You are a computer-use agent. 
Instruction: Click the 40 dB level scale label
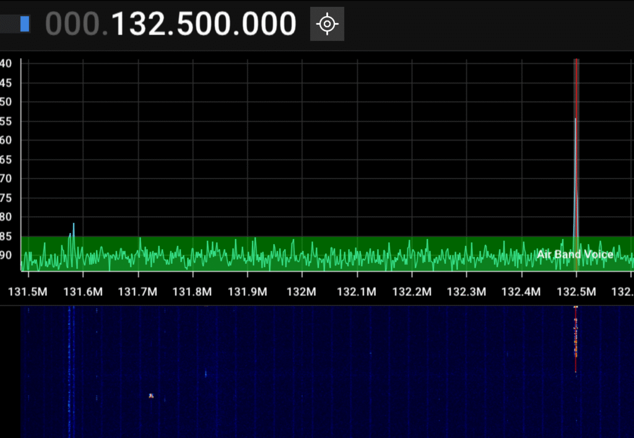click(x=6, y=63)
